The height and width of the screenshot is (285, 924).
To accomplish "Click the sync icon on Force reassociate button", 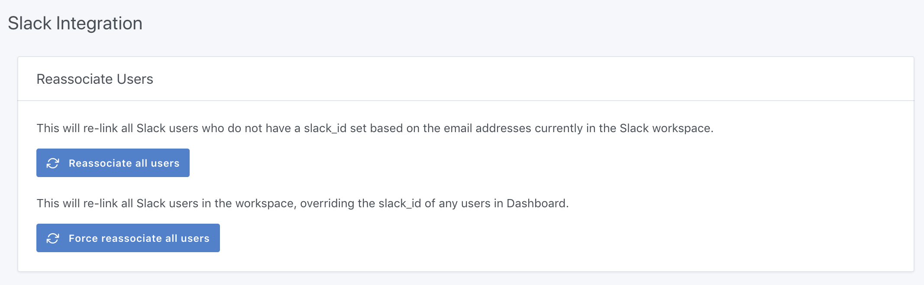I will (53, 238).
